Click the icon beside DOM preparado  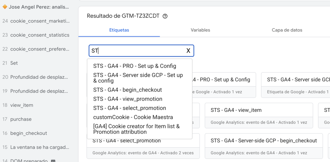pos(53,161)
